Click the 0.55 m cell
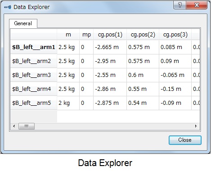 pos(143,89)
